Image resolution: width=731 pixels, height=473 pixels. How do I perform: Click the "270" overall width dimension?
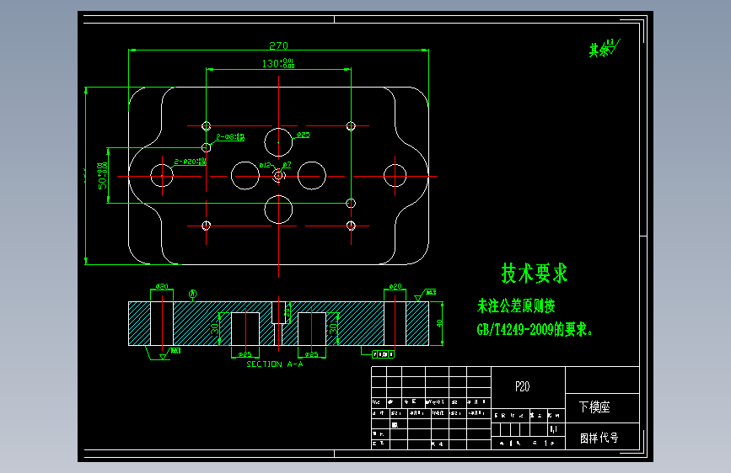click(x=279, y=45)
